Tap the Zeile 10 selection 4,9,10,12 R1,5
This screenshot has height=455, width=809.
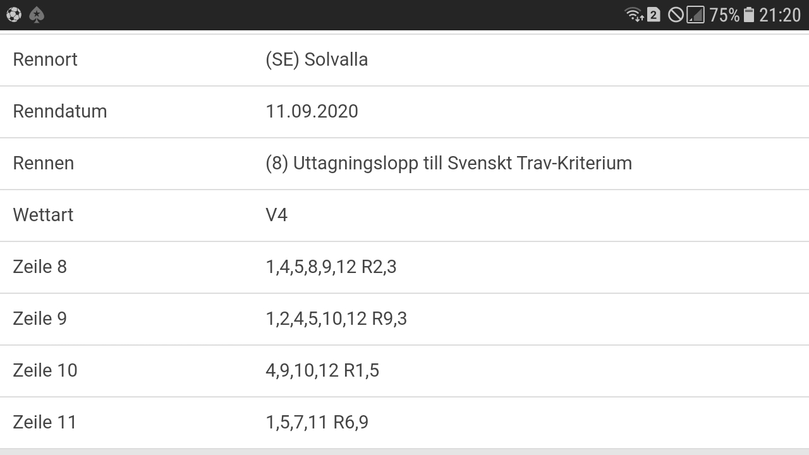click(322, 370)
